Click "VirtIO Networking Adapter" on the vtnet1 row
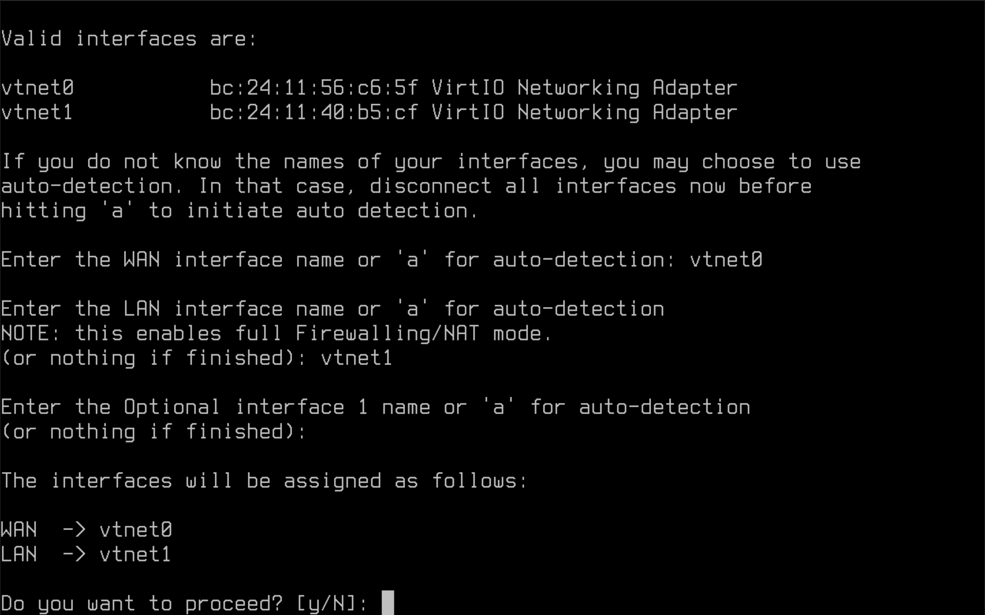985x615 pixels. click(x=584, y=113)
